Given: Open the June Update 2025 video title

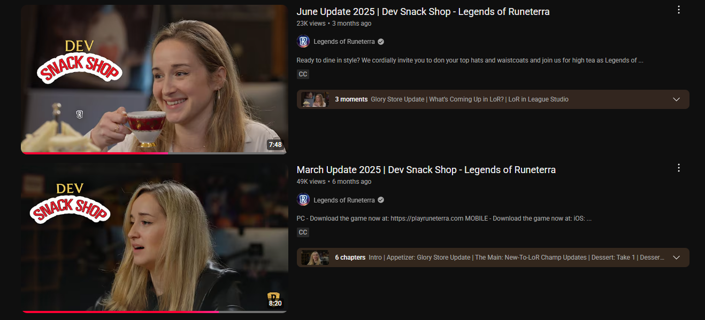Looking at the screenshot, I should [x=423, y=12].
